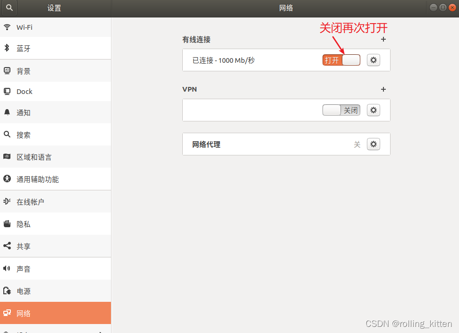Click the flag icon beside 区域和语言
The width and height of the screenshot is (459, 333).
coord(7,156)
